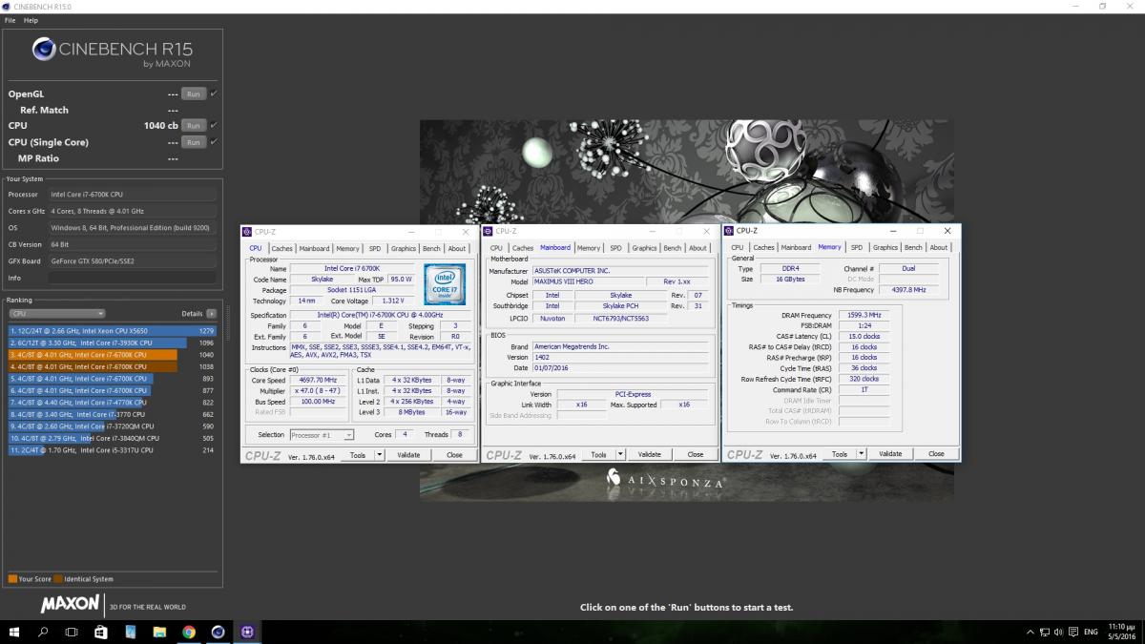Toggle the OpenGL test checkbox
Screen dimensions: 1145x644
(x=214, y=94)
